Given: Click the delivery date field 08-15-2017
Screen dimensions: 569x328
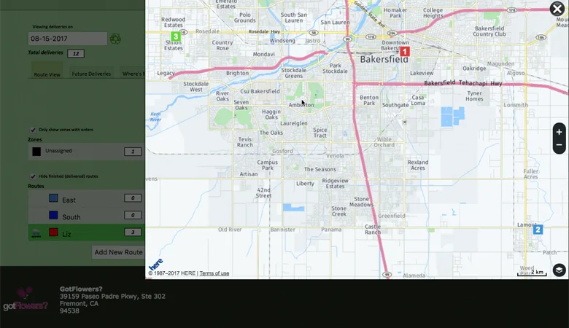Looking at the screenshot, I should click(68, 39).
